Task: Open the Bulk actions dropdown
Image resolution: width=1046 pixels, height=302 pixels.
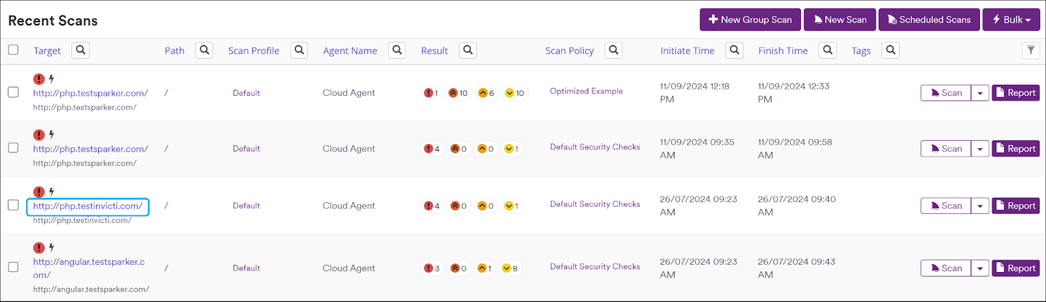Action: 1011,20
